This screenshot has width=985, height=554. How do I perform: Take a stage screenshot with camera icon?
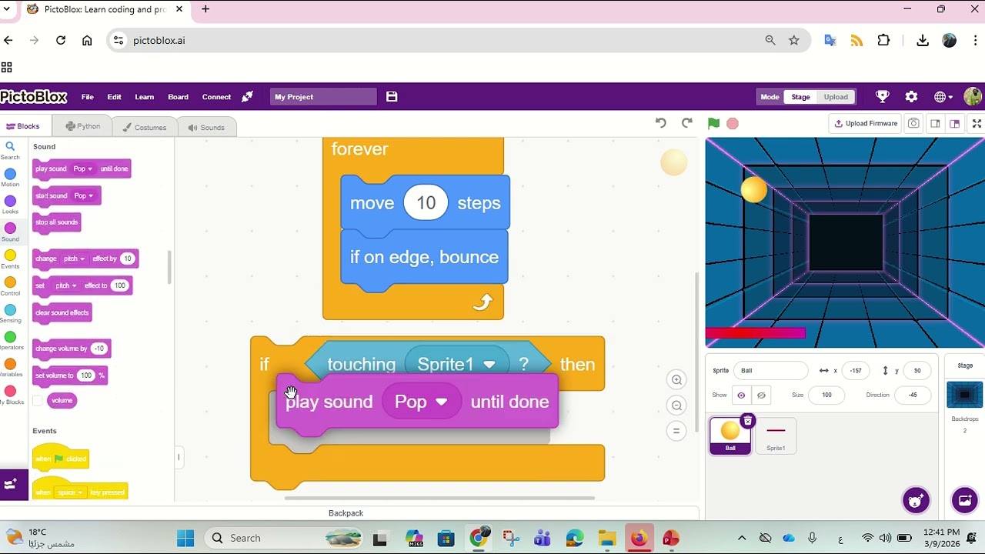click(x=913, y=123)
